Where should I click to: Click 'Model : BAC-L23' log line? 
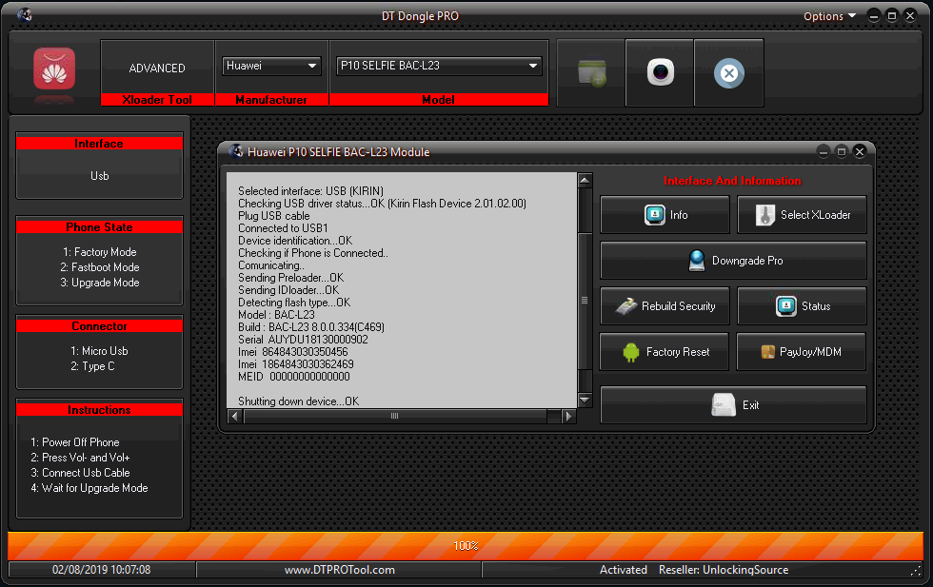click(x=277, y=315)
